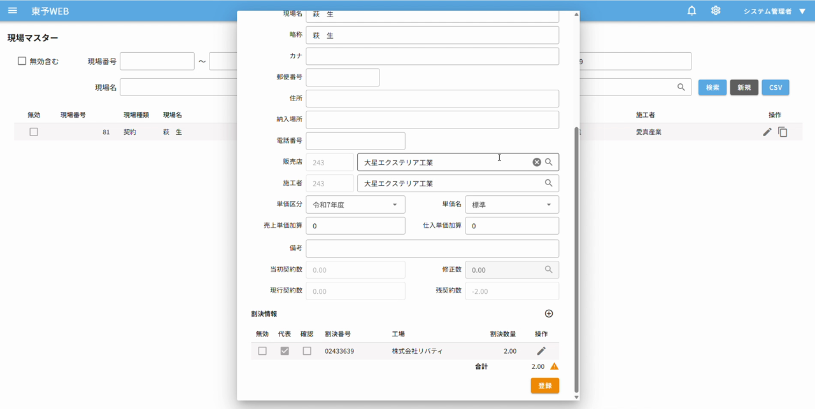Search 販売店 with the magnifier icon
Image resolution: width=815 pixels, height=409 pixels.
click(x=549, y=162)
